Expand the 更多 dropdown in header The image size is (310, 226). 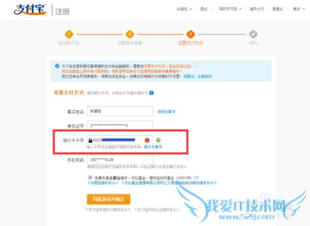[x=299, y=9]
